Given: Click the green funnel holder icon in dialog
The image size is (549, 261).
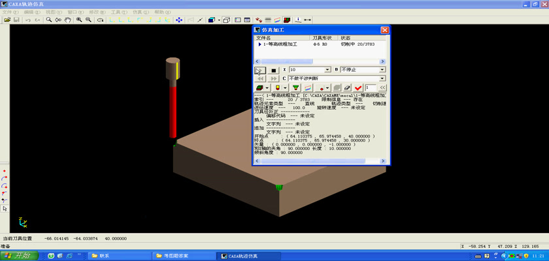Looking at the screenshot, I should [x=296, y=87].
